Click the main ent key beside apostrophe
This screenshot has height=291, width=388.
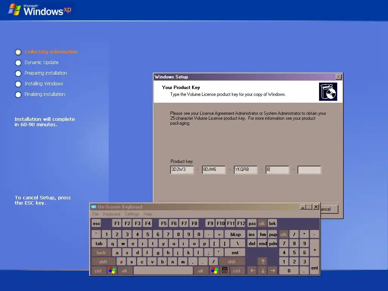click(x=235, y=253)
